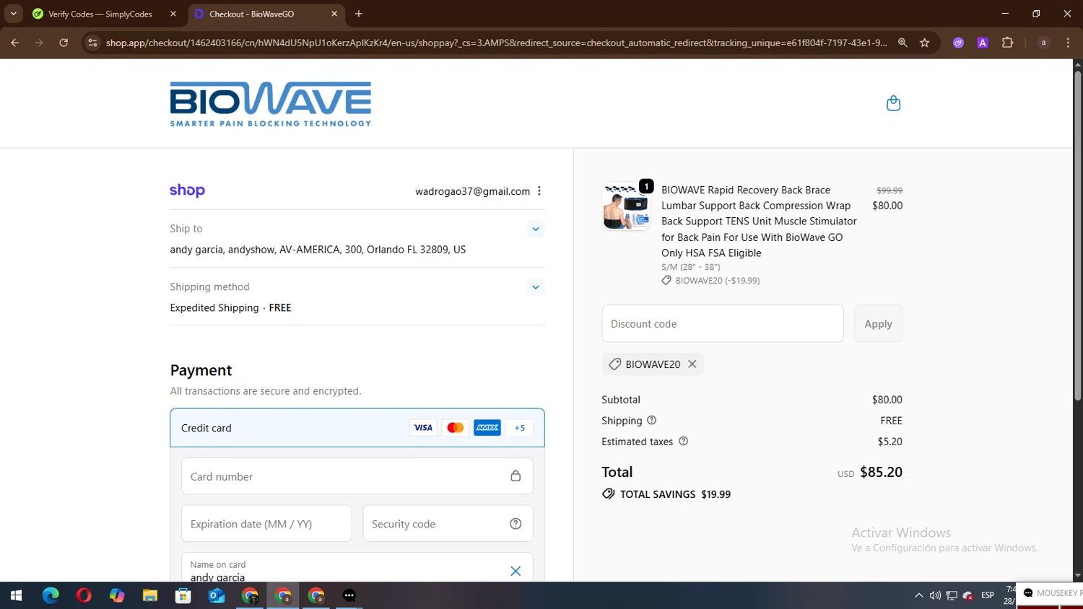The width and height of the screenshot is (1083, 609).
Task: Open a new browser tab
Action: coord(359,14)
